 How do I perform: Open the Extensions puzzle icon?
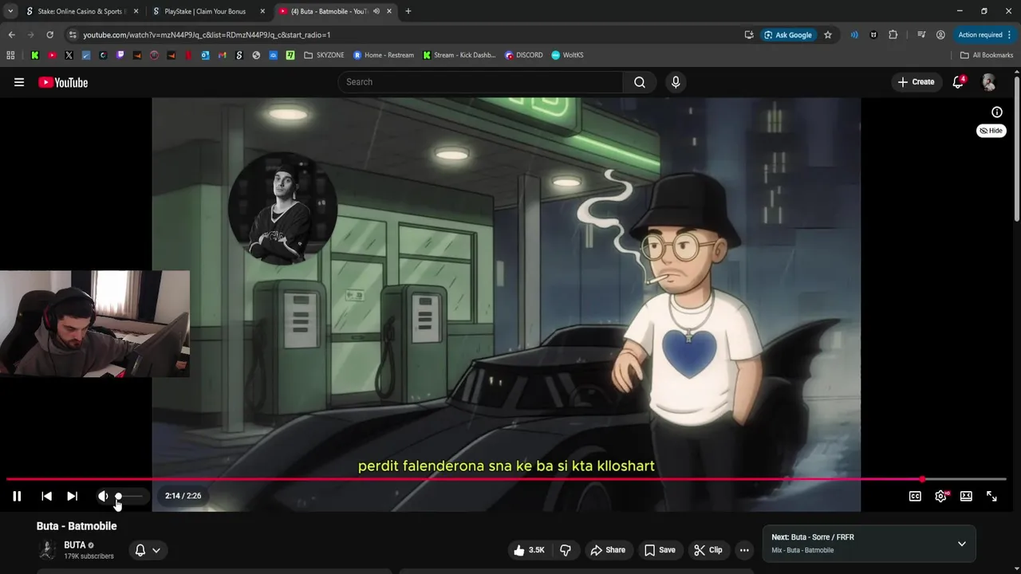(893, 35)
